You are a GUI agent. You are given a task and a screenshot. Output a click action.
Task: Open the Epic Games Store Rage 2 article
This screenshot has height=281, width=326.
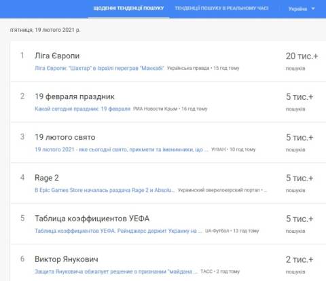point(105,190)
